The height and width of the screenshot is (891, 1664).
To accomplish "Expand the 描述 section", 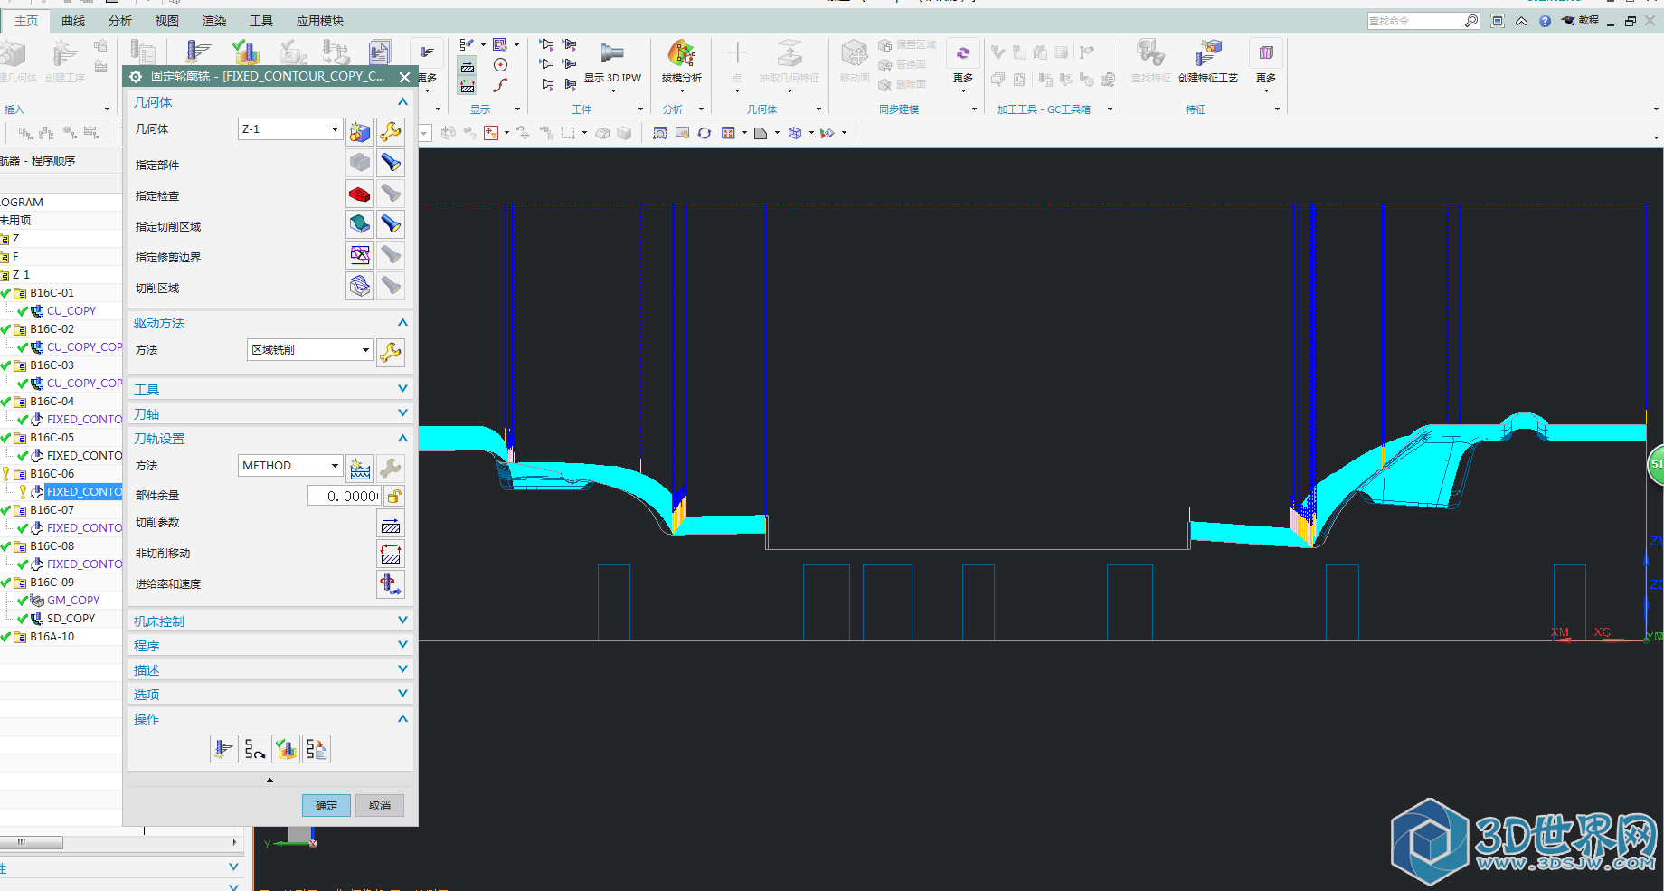I will 402,669.
